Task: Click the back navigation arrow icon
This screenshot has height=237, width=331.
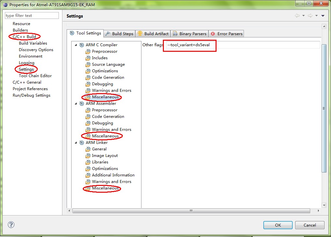Action: tap(297, 15)
